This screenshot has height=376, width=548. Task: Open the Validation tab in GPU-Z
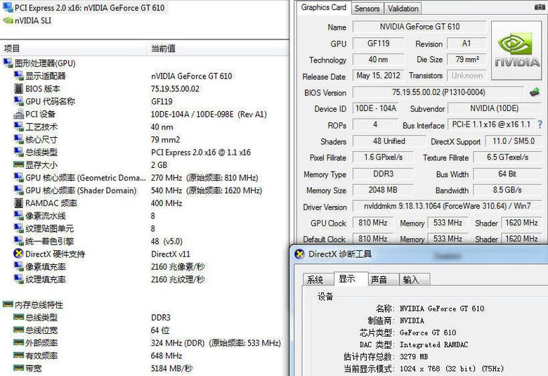(403, 8)
